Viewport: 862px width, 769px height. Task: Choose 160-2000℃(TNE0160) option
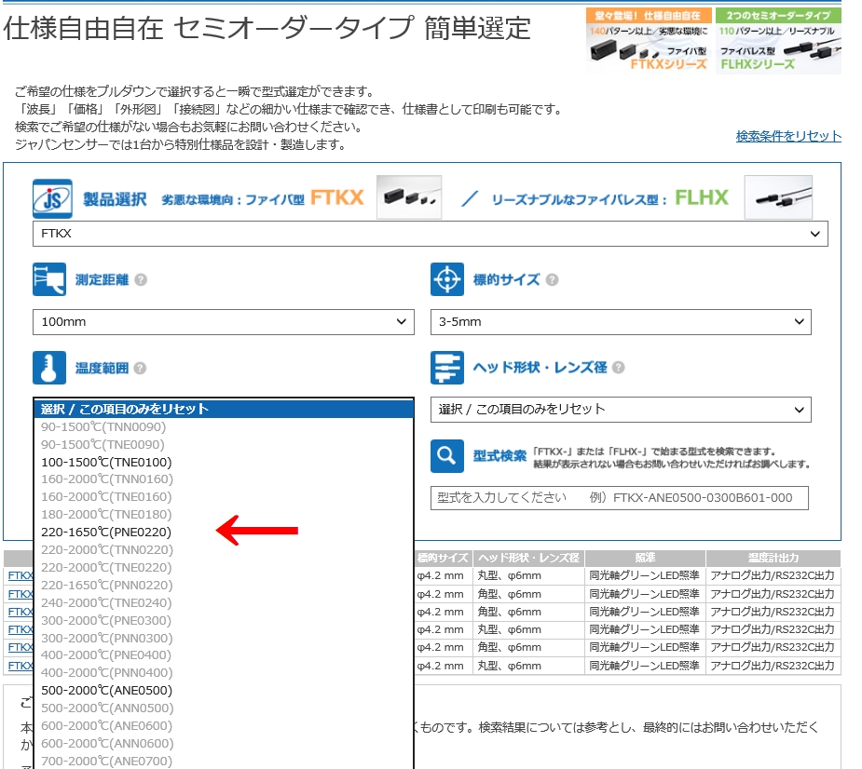coord(224,496)
